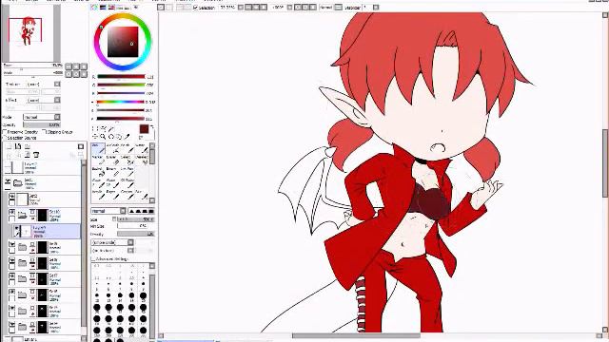Viewport: 609px width, 342px height.
Task: Adjust the layer Opacity slider
Action: [x=42, y=124]
